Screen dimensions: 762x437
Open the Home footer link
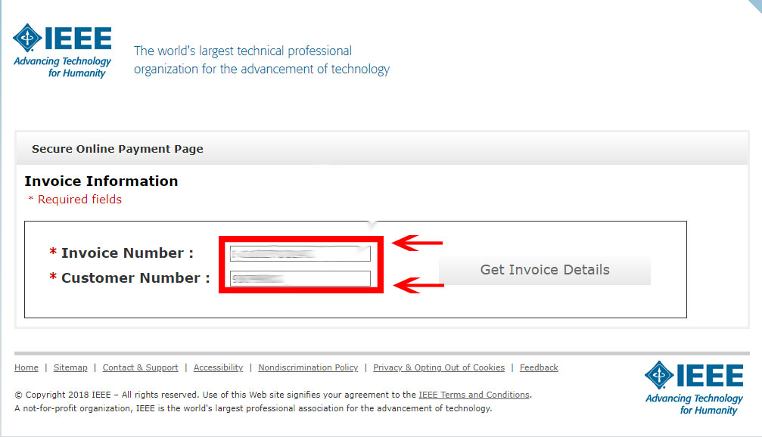click(x=26, y=367)
